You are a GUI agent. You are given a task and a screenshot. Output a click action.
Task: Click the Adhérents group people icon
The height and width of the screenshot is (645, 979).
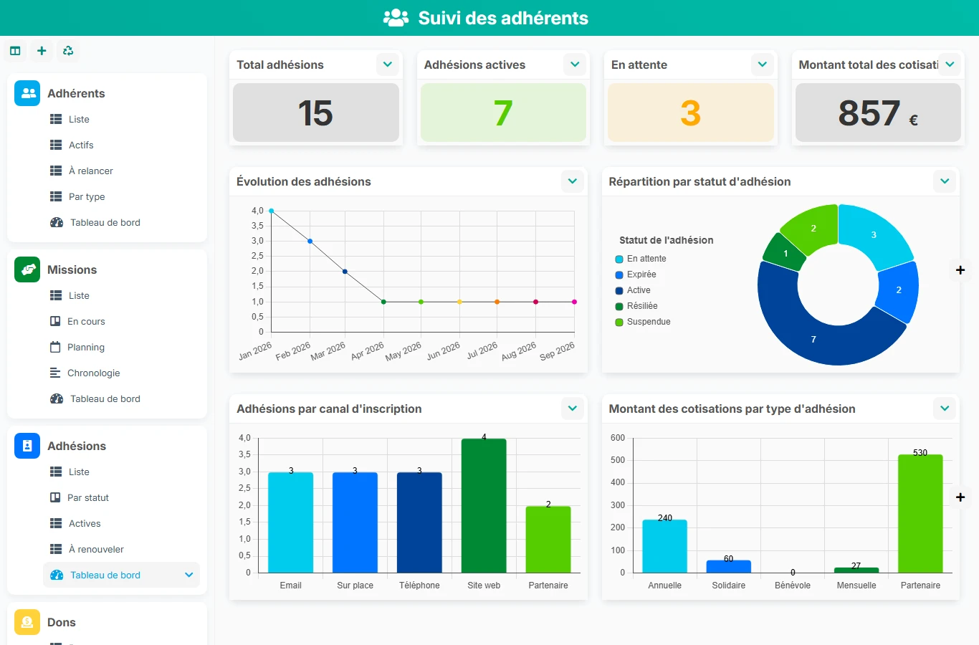[27, 93]
